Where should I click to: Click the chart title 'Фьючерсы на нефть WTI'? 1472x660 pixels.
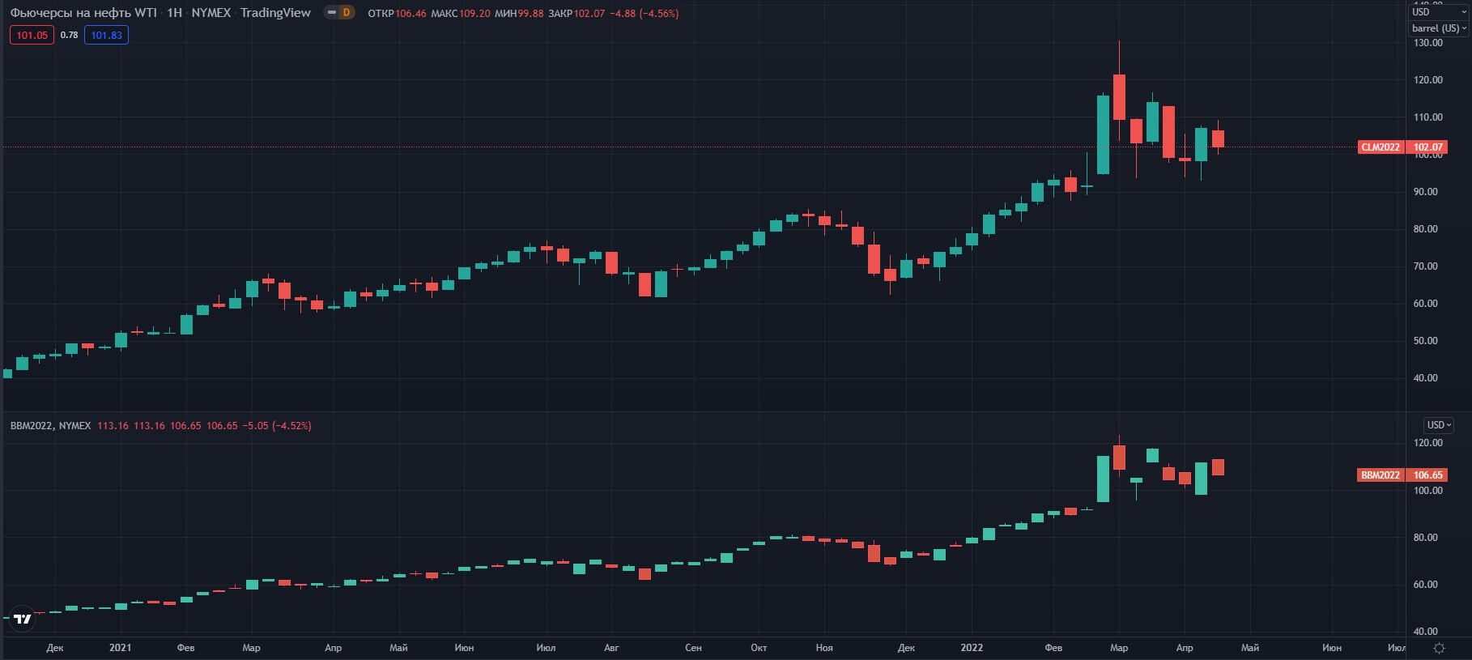click(x=83, y=13)
